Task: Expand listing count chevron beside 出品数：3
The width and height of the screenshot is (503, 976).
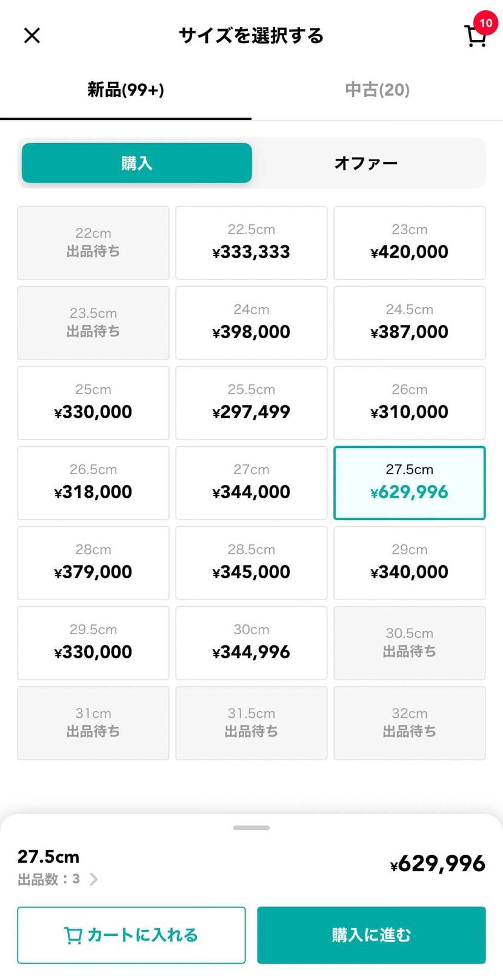Action: 94,879
